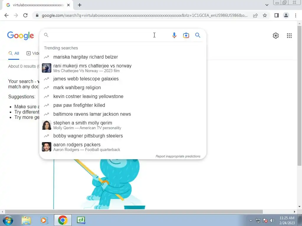Click the blue magnifier search button
302x226 pixels.
(x=198, y=35)
